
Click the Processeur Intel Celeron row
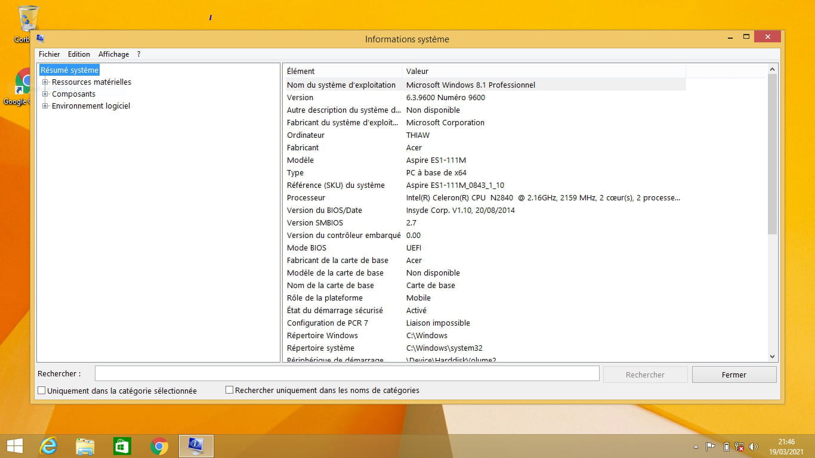pos(486,197)
